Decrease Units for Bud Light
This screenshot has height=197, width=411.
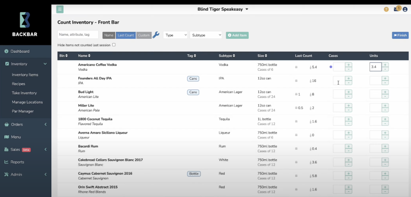click(385, 96)
